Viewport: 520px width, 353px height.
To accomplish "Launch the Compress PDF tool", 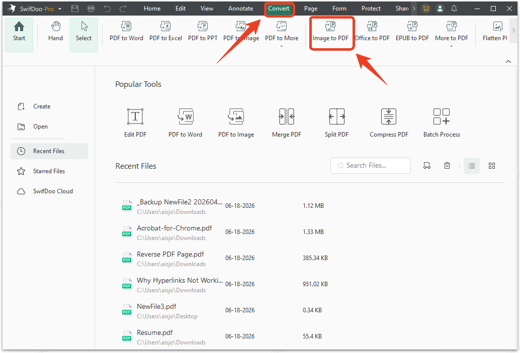I will 389,123.
